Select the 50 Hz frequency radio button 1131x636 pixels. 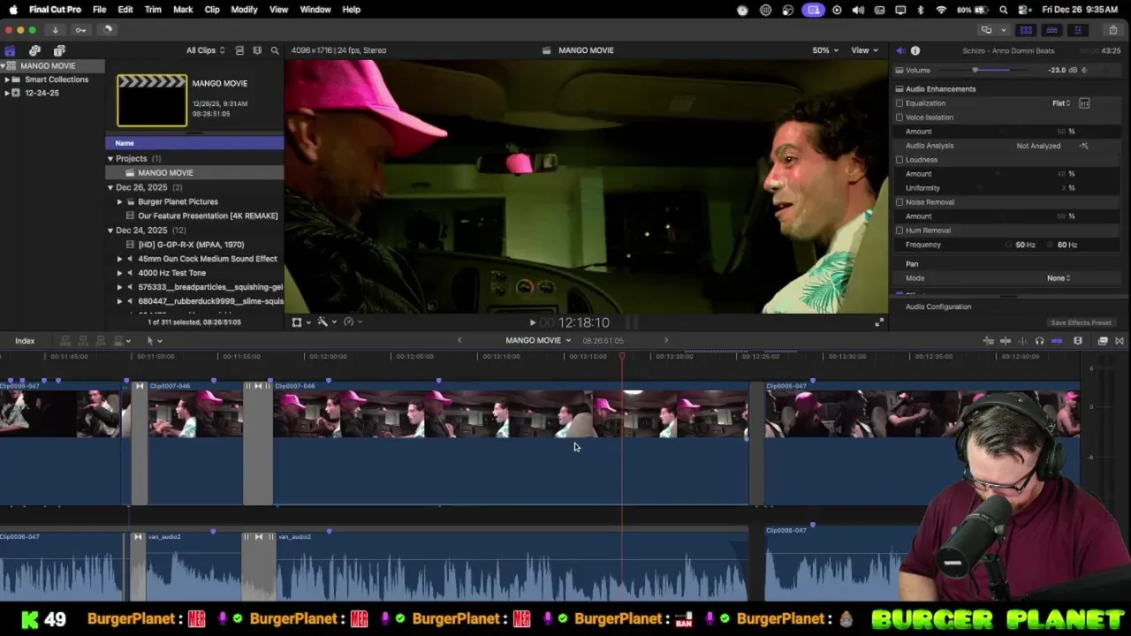[x=1008, y=245]
